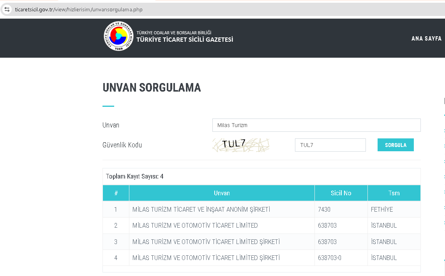Click the SORGULA button

pos(396,145)
